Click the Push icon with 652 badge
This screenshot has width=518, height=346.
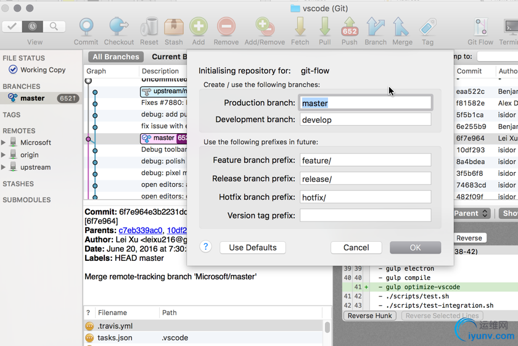(x=350, y=27)
